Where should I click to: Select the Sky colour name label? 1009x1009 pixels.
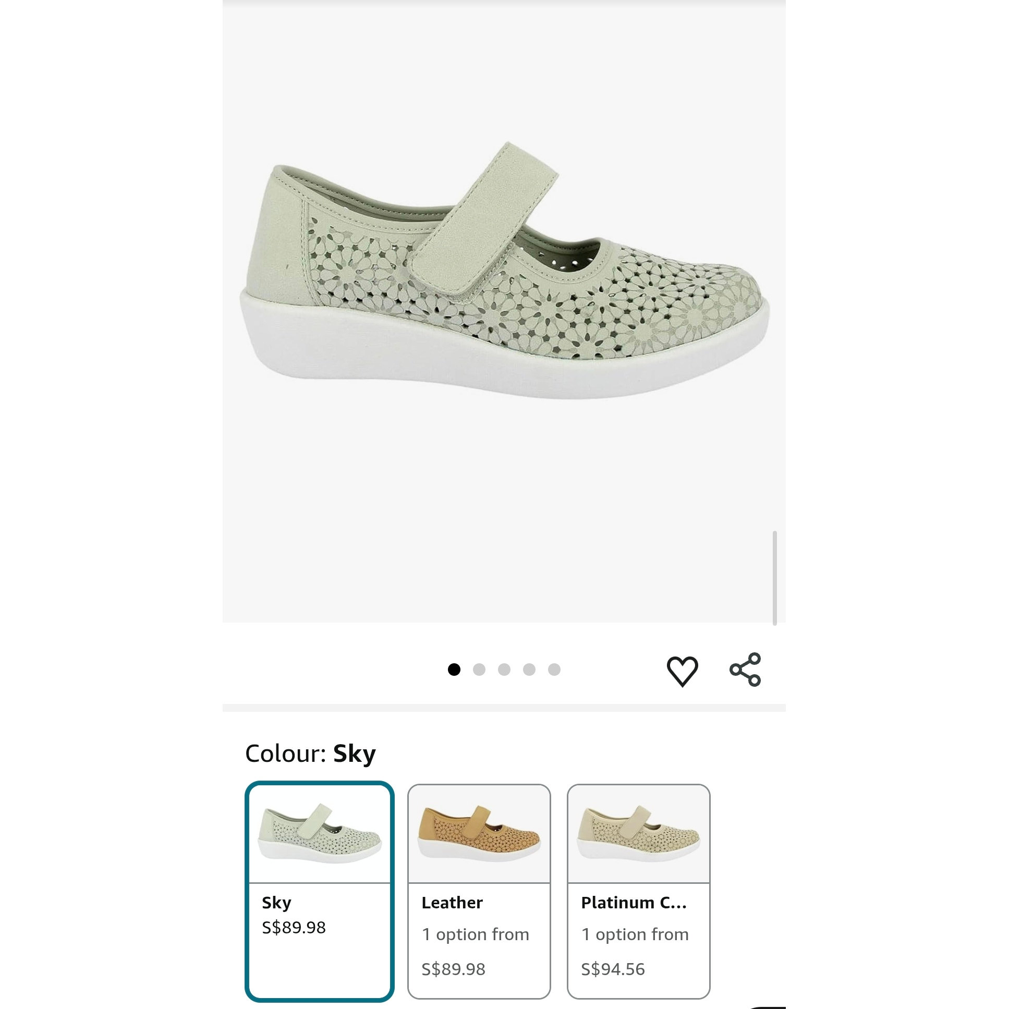(x=277, y=903)
